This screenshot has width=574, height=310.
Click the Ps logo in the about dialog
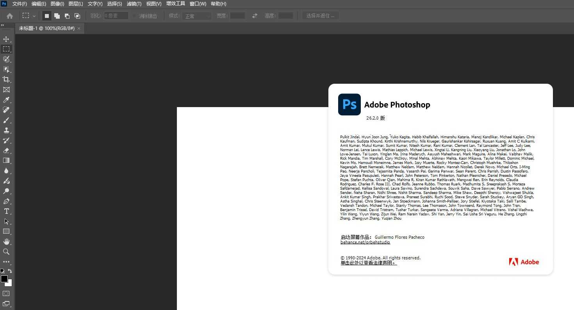[x=349, y=104]
